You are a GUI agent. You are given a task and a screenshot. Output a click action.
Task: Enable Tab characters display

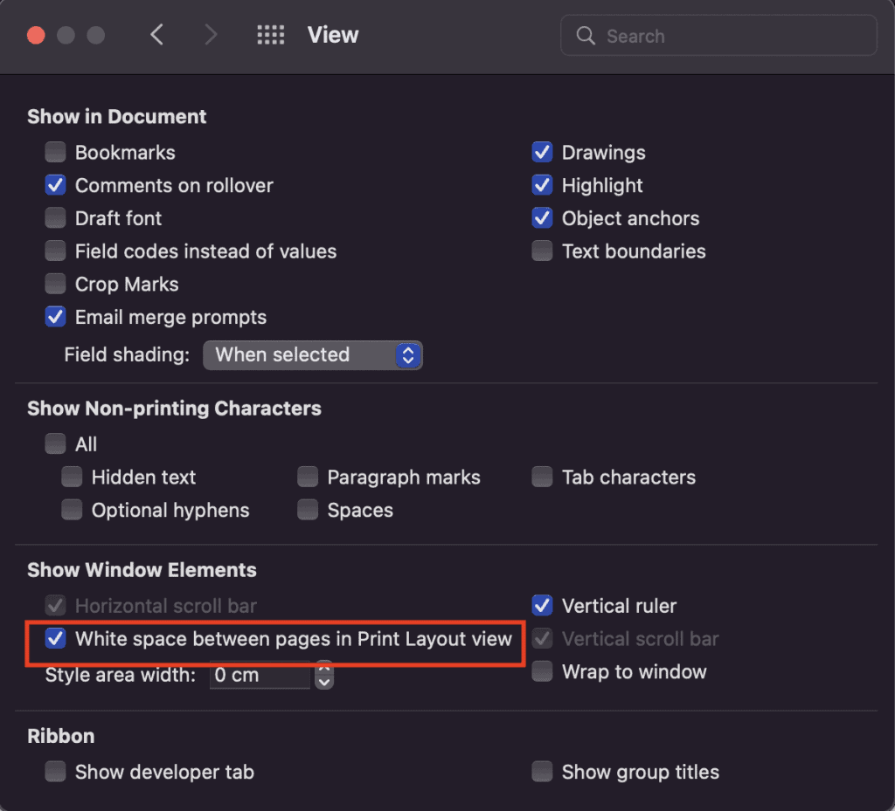coord(543,478)
